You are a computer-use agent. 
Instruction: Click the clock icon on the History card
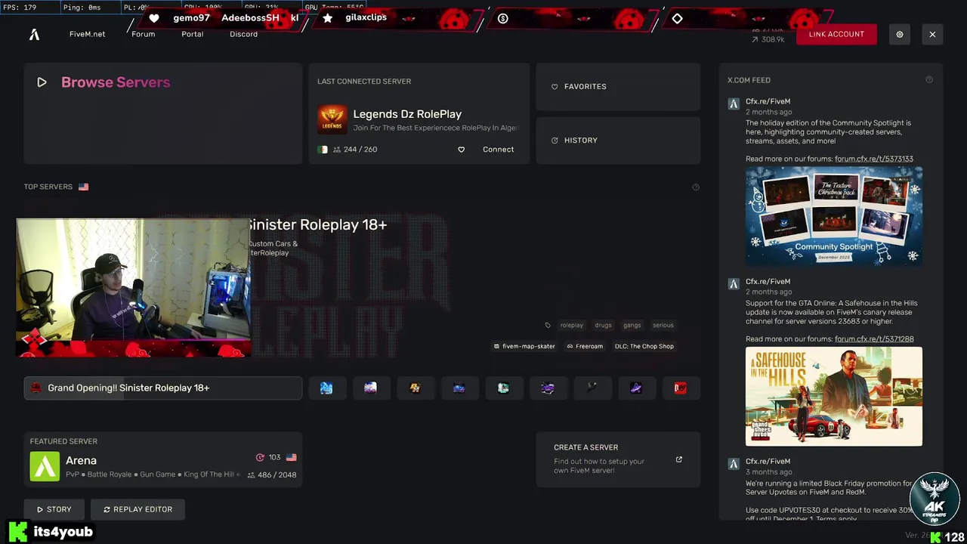tap(555, 141)
